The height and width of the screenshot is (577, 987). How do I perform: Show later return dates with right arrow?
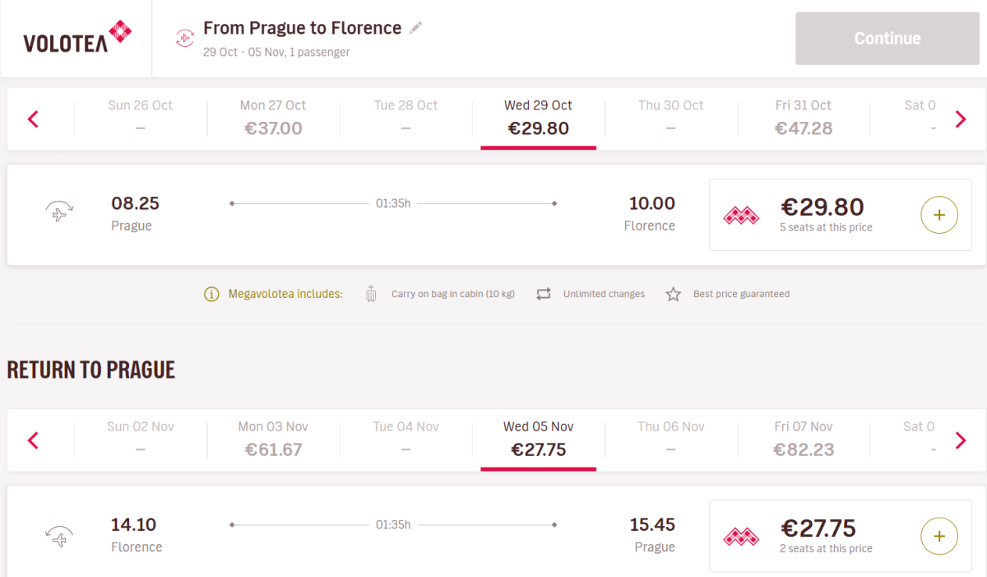(961, 440)
